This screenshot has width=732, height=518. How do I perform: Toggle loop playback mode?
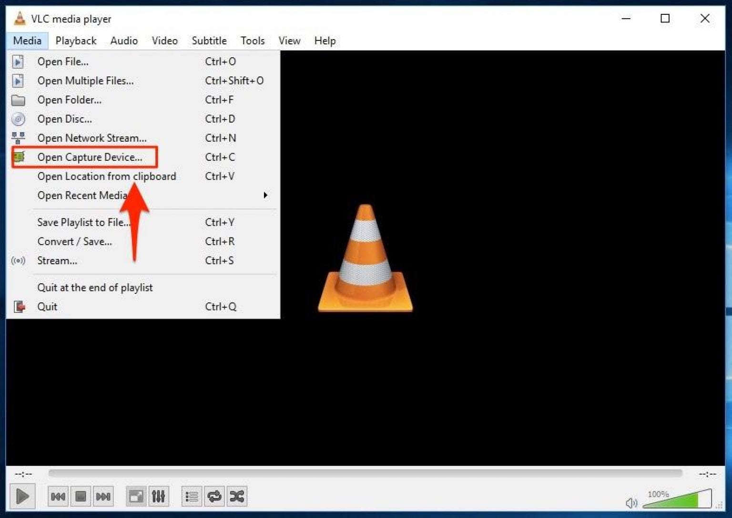pyautogui.click(x=214, y=496)
